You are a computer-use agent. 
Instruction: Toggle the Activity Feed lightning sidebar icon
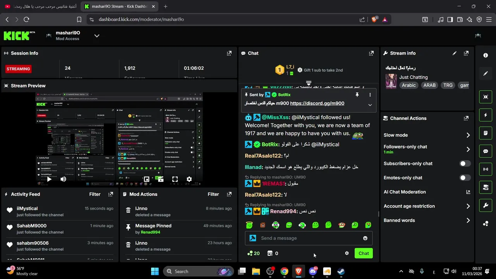pyautogui.click(x=486, y=115)
